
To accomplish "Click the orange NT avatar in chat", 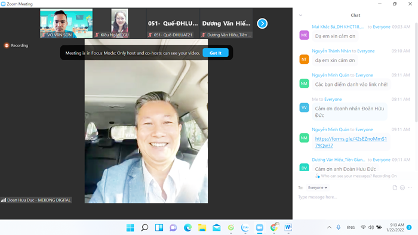I will click(304, 60).
